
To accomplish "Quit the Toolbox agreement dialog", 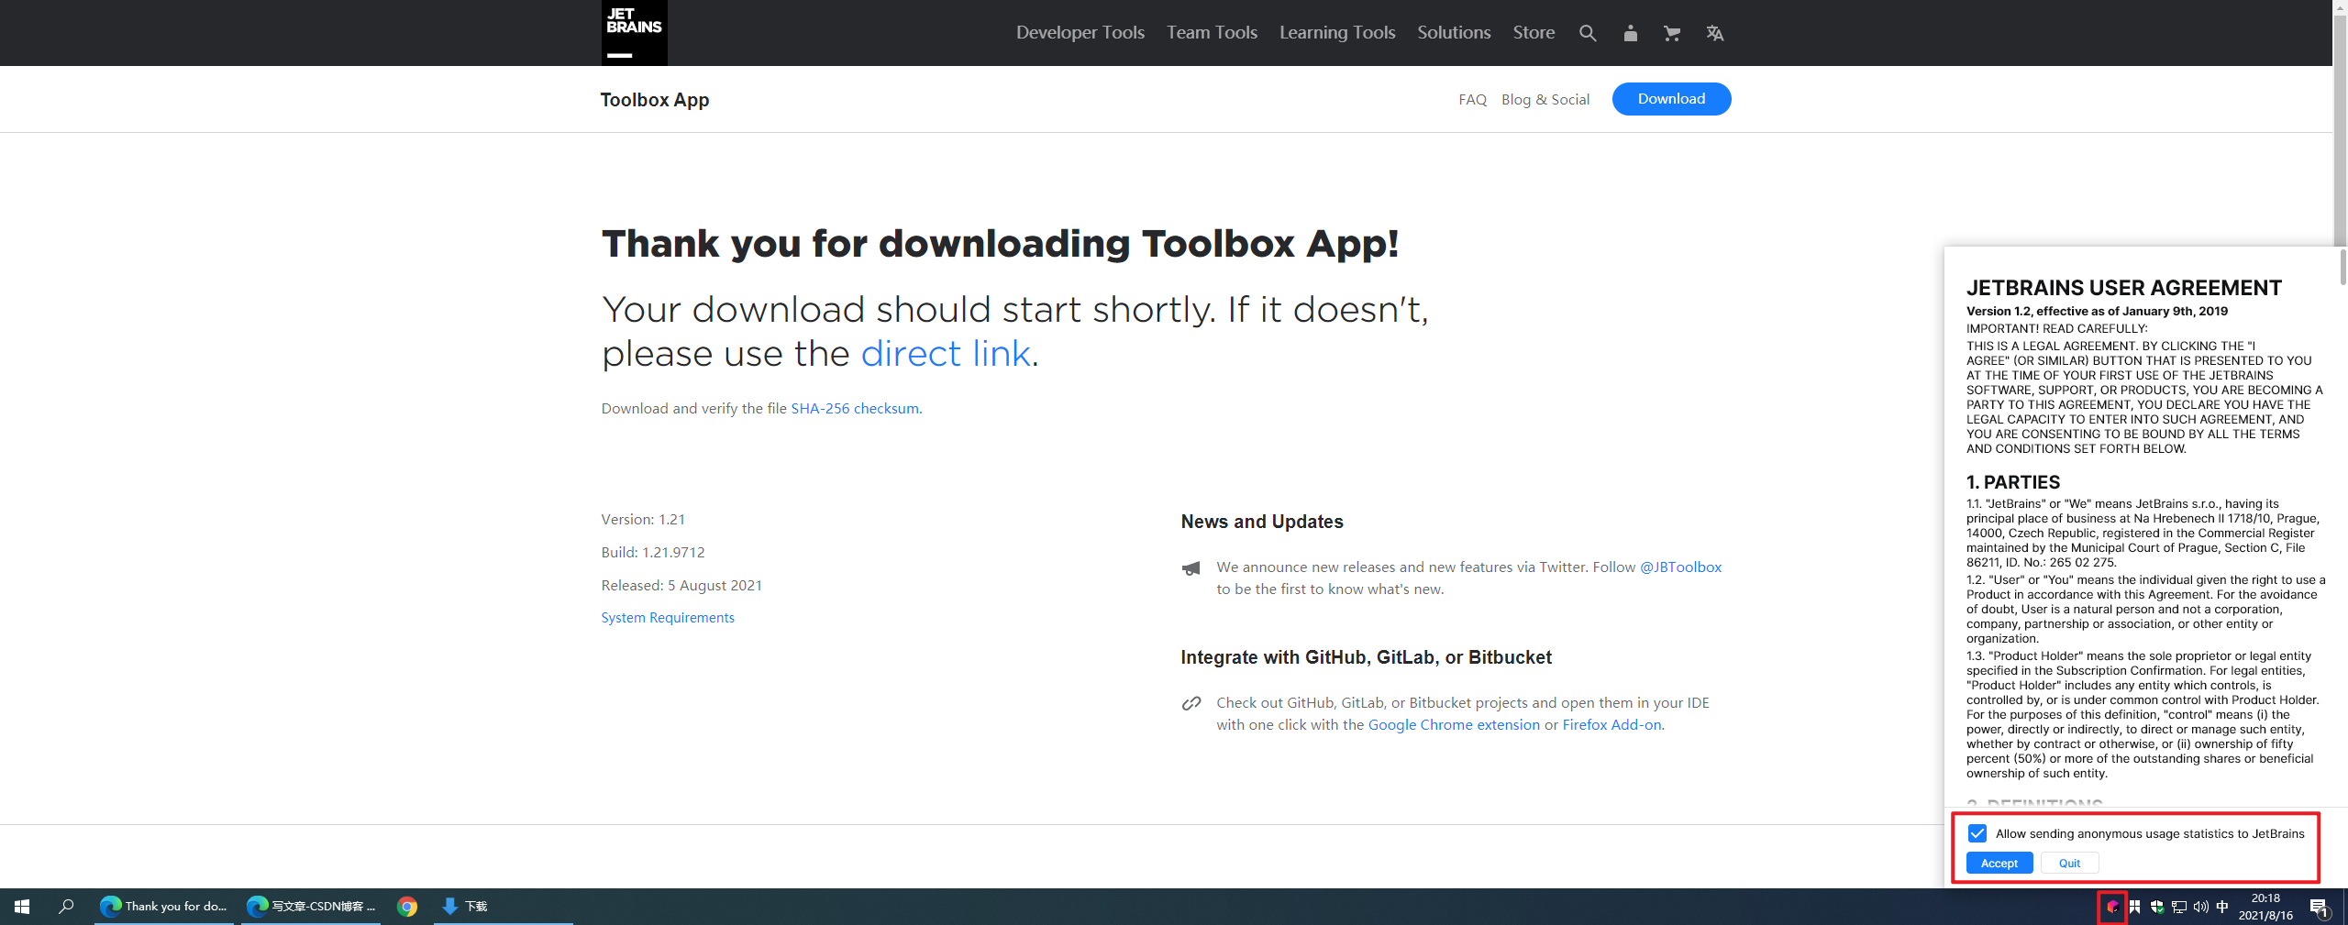I will (2069, 863).
